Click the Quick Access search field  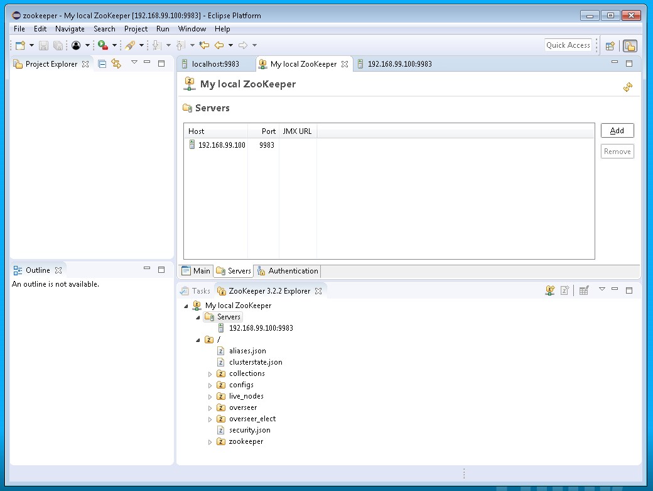click(x=568, y=45)
